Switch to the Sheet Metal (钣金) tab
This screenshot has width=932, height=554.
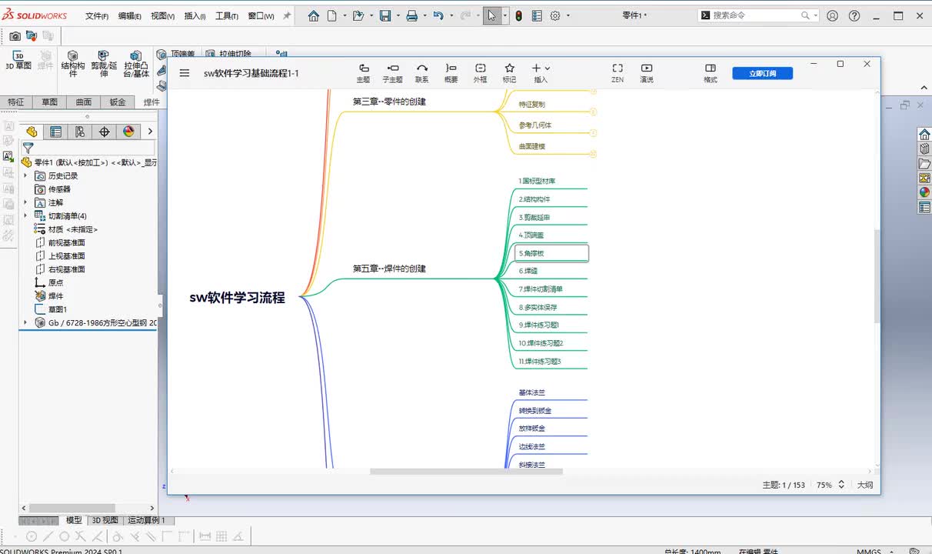click(x=118, y=102)
